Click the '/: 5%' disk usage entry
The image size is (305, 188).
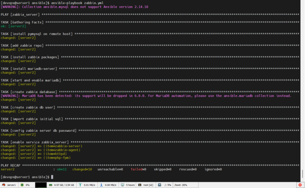pos(167,185)
